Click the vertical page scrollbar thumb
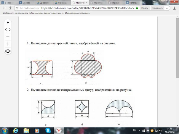The height and width of the screenshot is (134, 179). tap(178, 48)
